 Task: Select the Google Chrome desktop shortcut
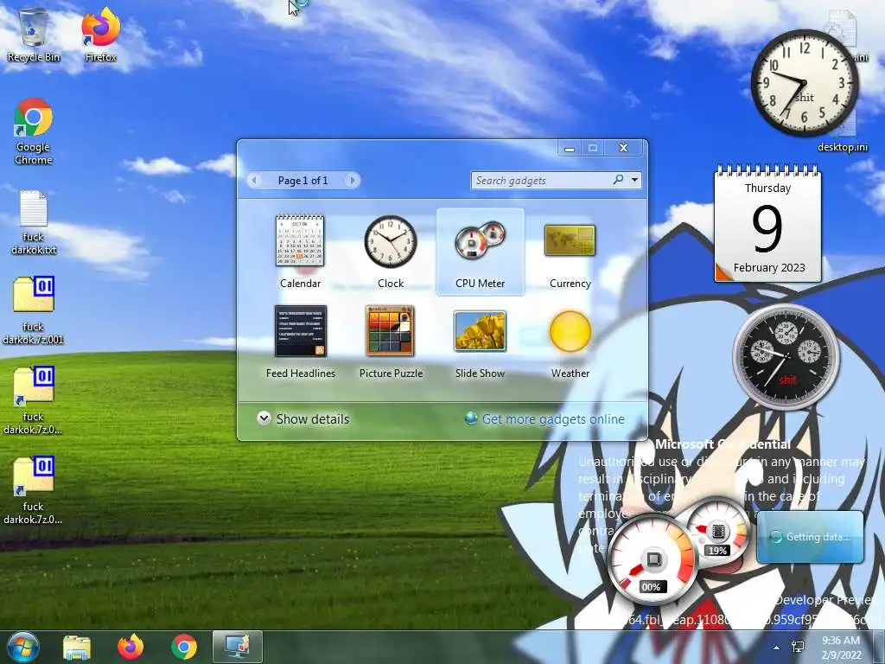(x=34, y=131)
